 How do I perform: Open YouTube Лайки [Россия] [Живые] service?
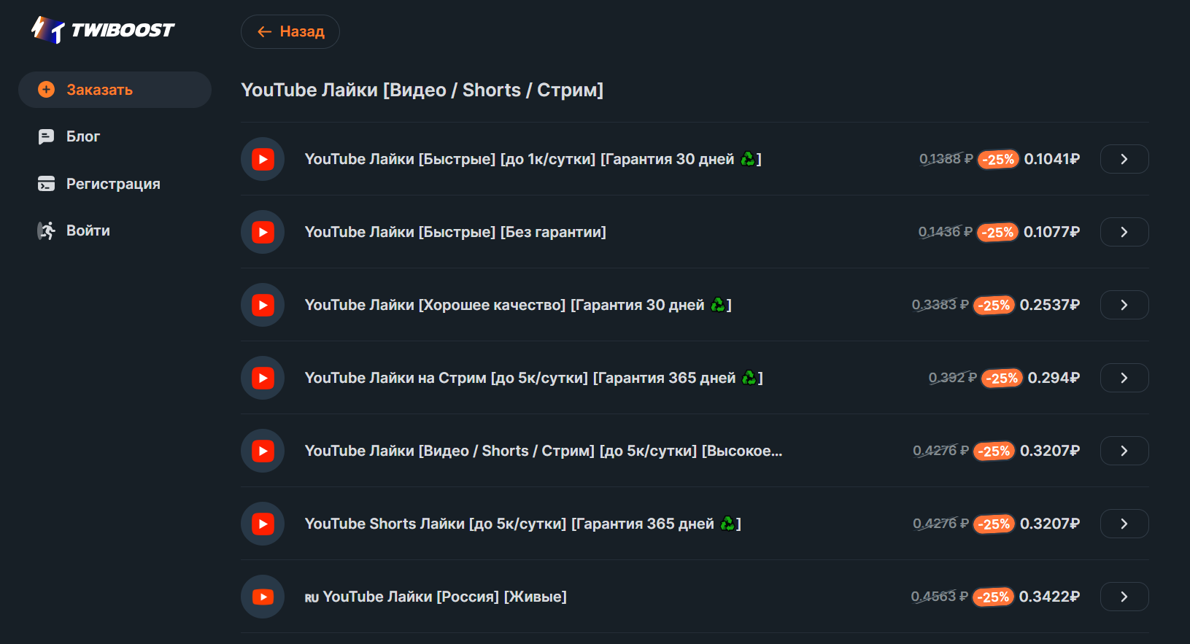click(x=436, y=597)
